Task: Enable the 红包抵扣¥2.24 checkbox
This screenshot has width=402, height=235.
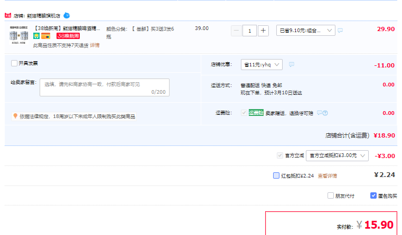Action: point(276,175)
